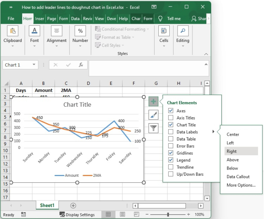Expand Quick Access Toolbar double-arrow
Image resolution: width=264 pixels, height=219 pixels.
click(x=11, y=7)
